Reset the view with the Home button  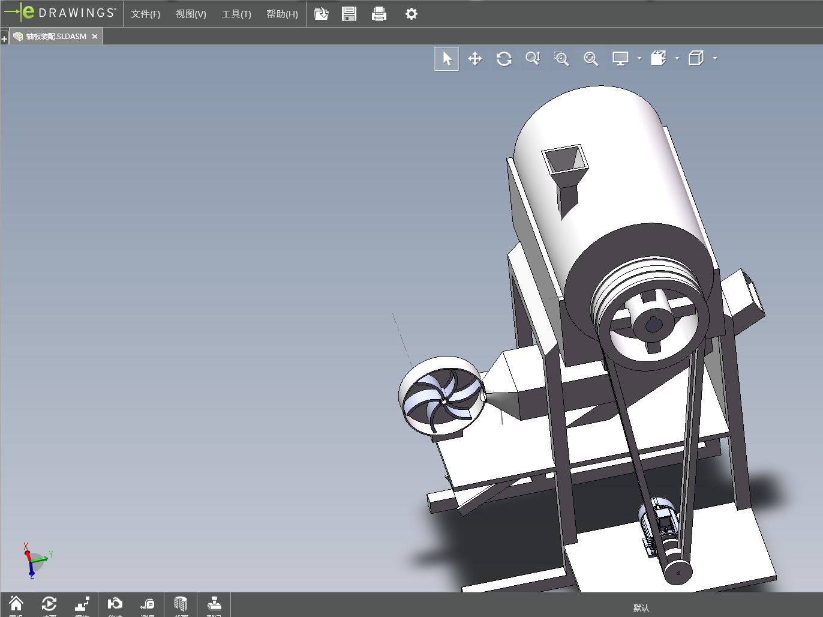(x=16, y=604)
